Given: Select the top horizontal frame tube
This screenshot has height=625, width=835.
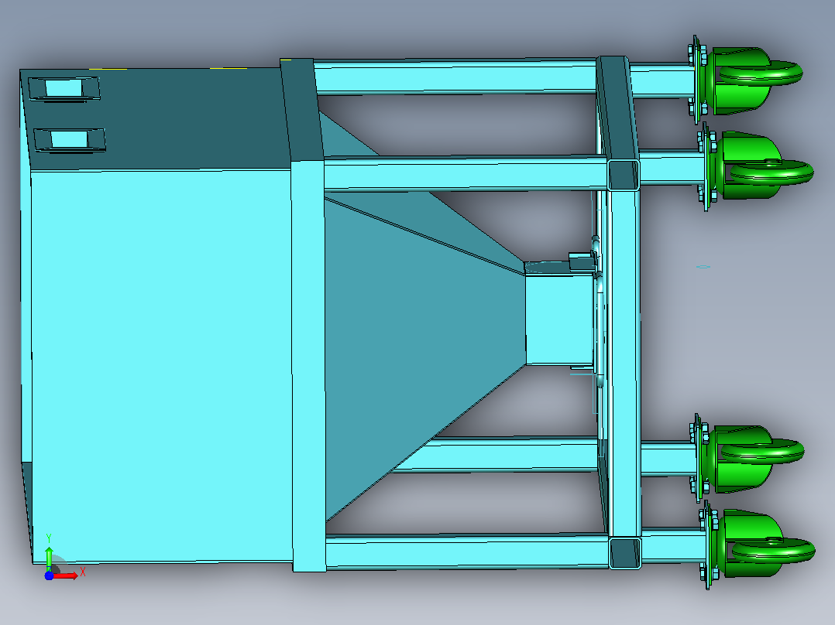Looking at the screenshot, I should (x=455, y=77).
